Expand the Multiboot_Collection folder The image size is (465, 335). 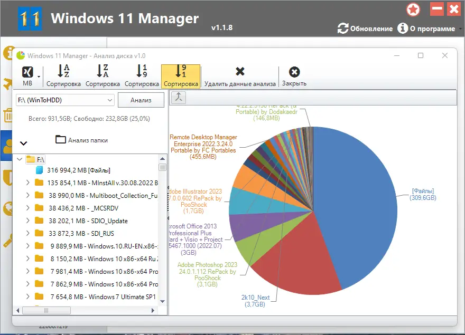(27, 195)
